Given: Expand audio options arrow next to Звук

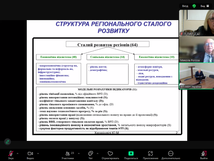Looking at the screenshot, I should point(18,153).
